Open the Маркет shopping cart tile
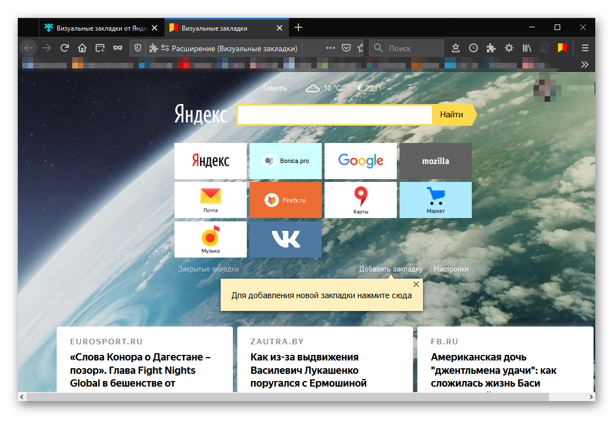Screen dimensions: 613x430 pyautogui.click(x=436, y=200)
